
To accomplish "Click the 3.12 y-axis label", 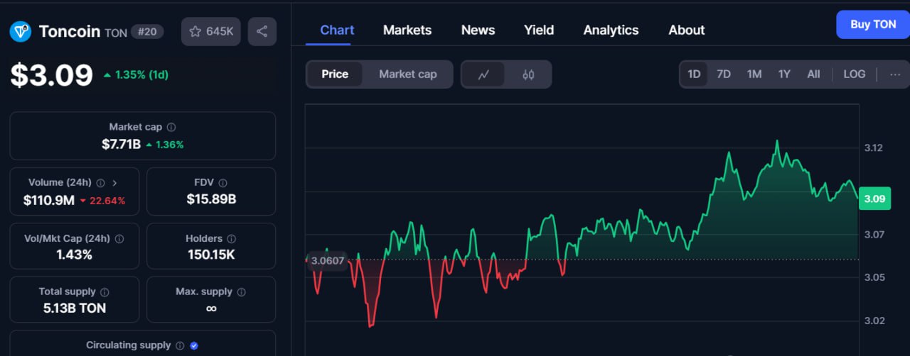I will click(874, 148).
